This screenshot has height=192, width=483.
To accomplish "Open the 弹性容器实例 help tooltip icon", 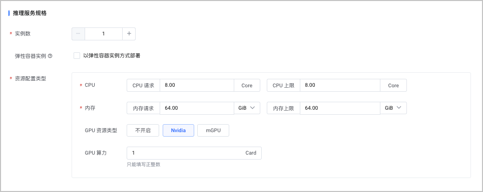I will [50, 56].
